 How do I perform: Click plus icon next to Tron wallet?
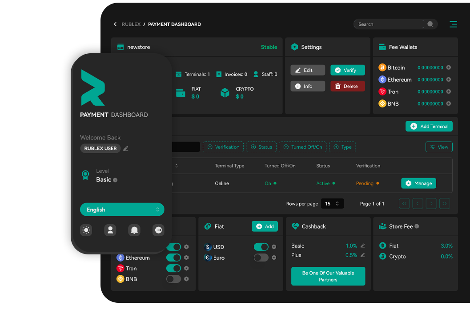pos(448,91)
